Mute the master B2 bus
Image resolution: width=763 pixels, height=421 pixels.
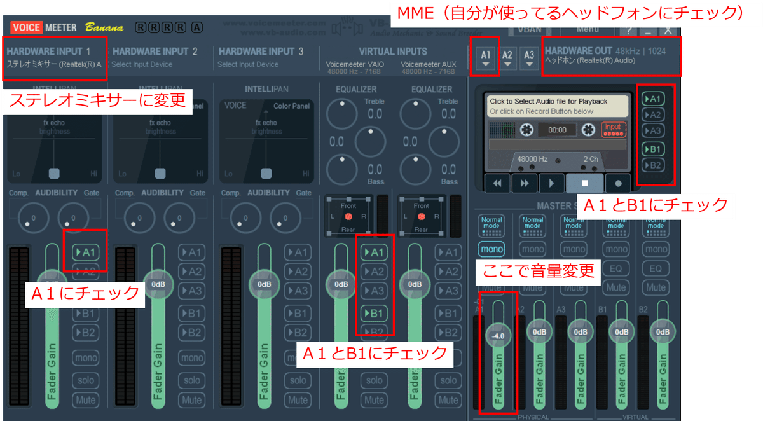click(x=656, y=287)
